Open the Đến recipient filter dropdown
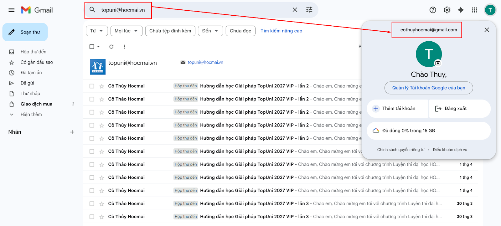 [210, 31]
